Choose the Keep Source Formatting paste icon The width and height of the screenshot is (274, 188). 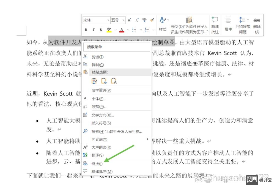pos(94,80)
